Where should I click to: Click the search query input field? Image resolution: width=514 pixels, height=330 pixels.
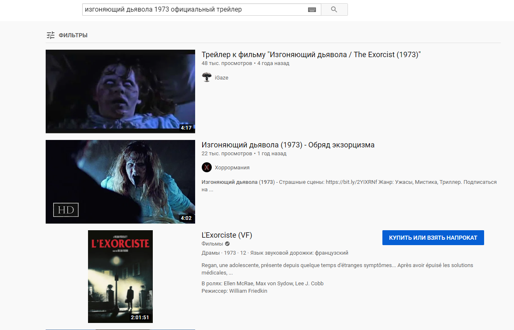click(x=195, y=10)
